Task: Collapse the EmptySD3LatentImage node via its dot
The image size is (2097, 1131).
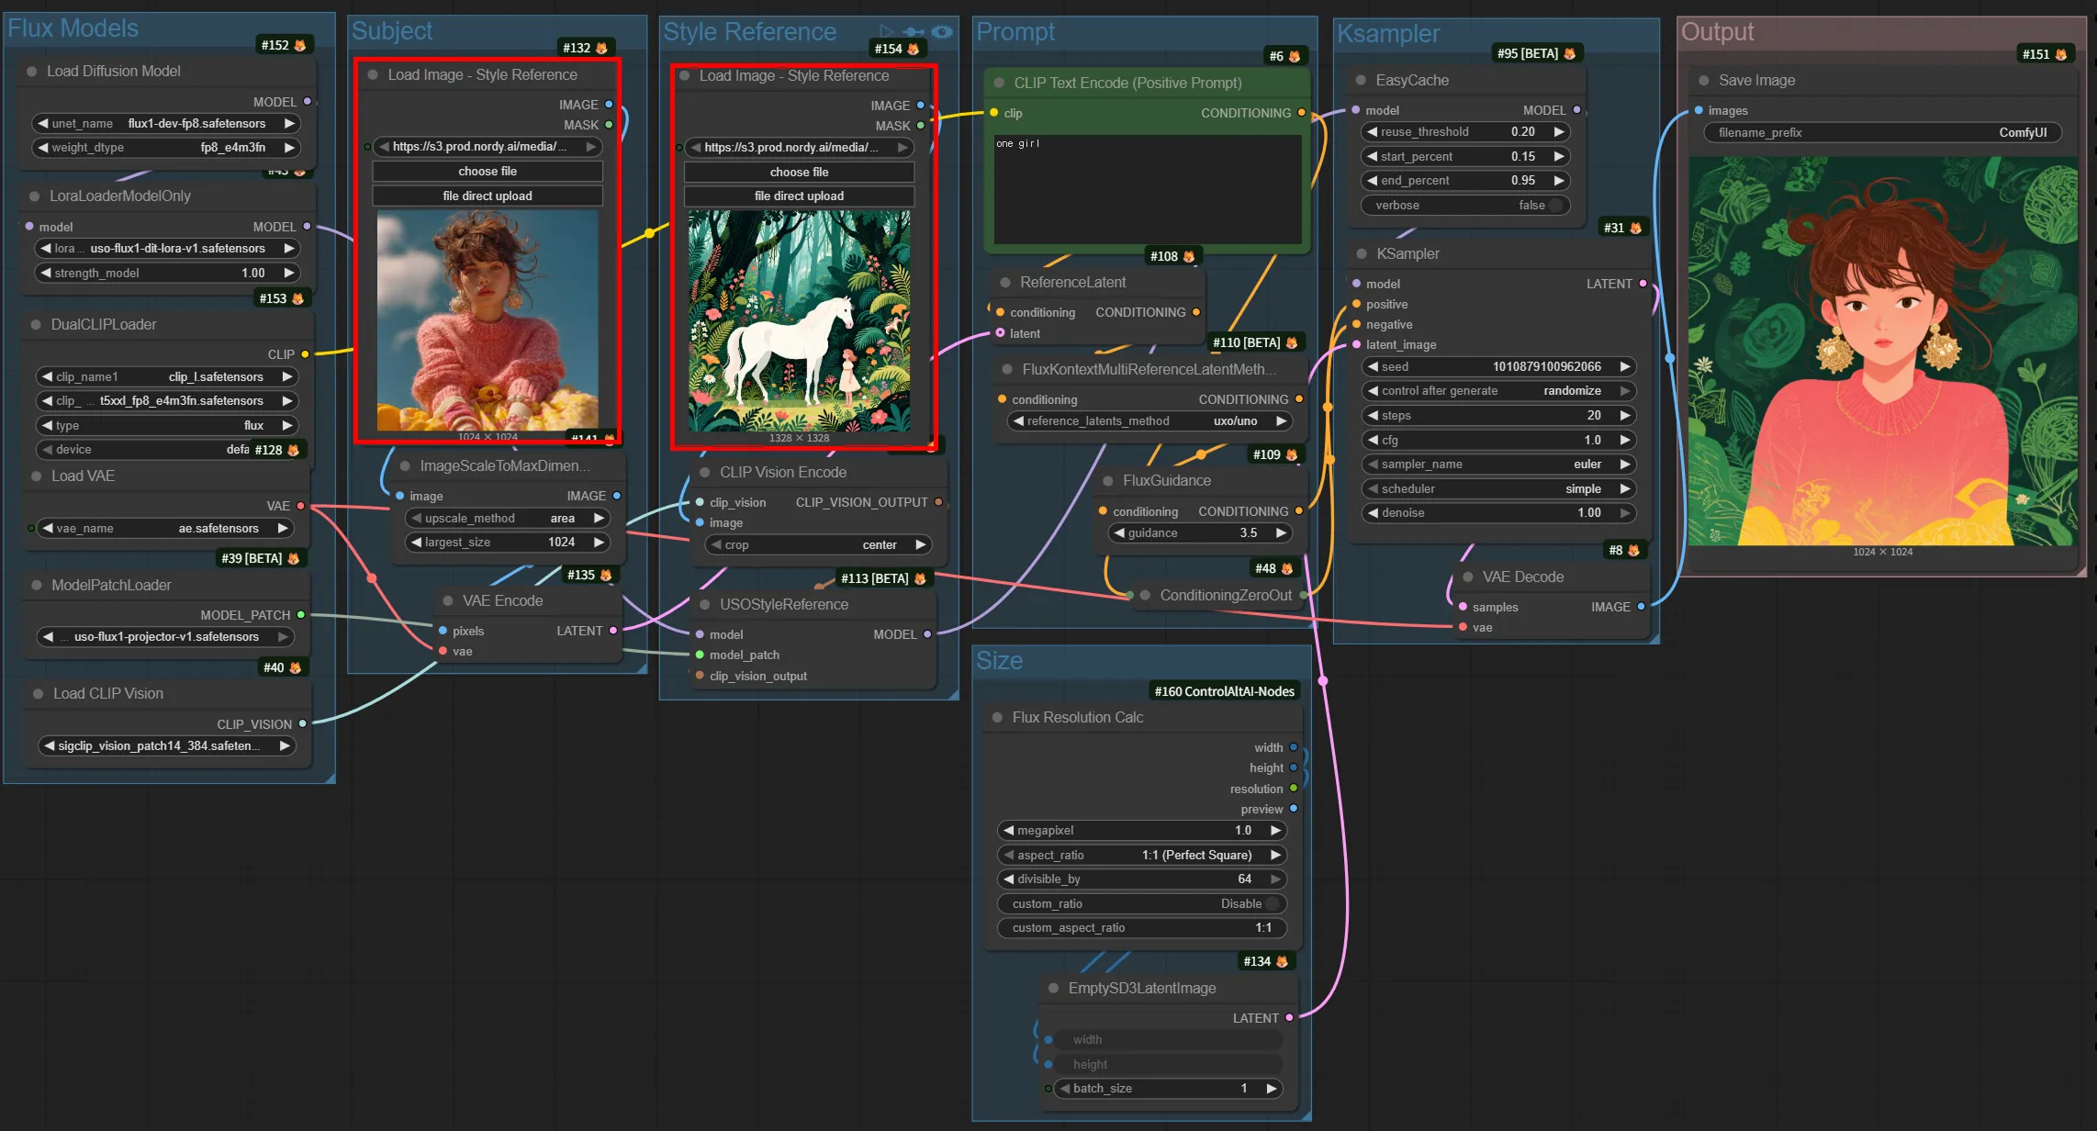Action: 1053,989
